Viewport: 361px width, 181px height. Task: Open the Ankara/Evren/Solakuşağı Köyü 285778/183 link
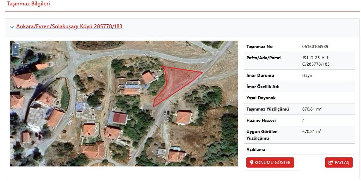(69, 26)
